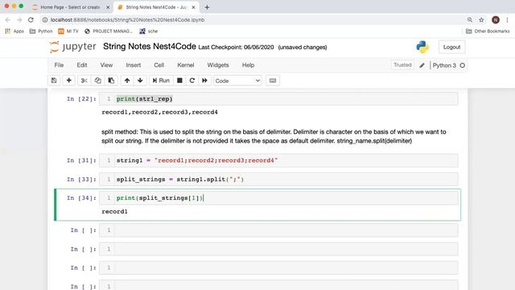
Task: Open the Apps bookmarks shortcut
Action: [14, 31]
